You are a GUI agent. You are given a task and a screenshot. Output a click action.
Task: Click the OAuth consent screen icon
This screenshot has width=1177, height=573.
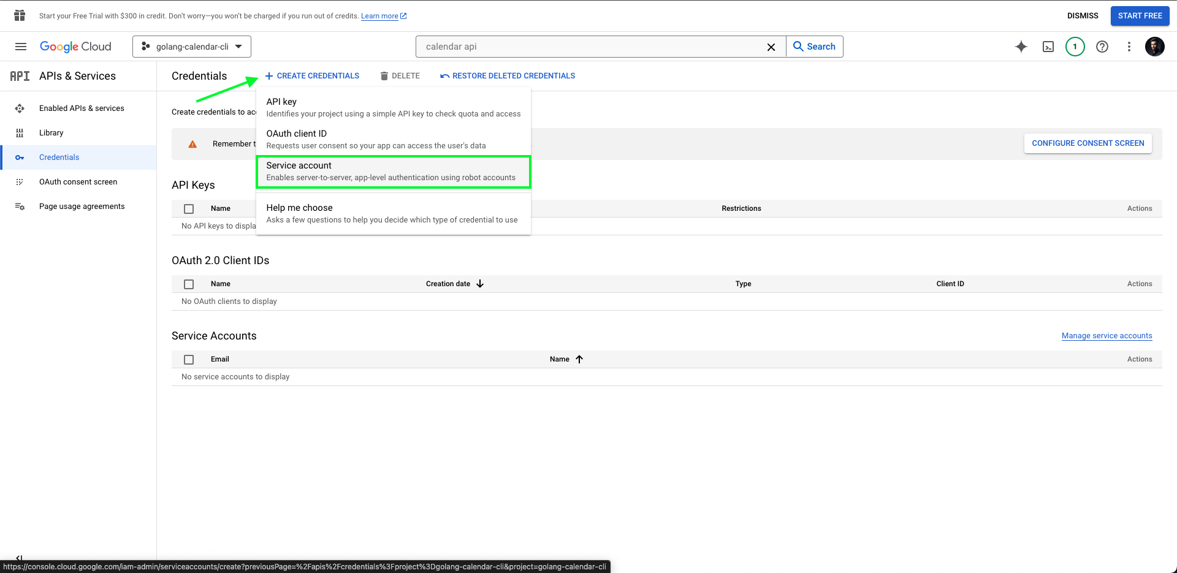(20, 182)
